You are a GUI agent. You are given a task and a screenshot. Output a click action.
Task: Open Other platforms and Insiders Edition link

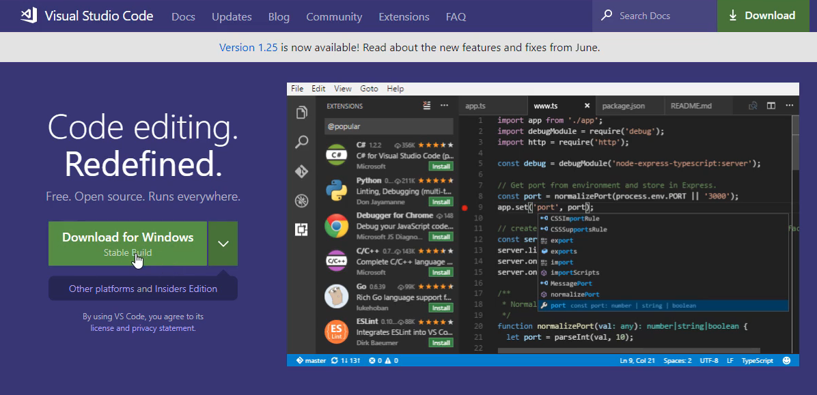(143, 289)
